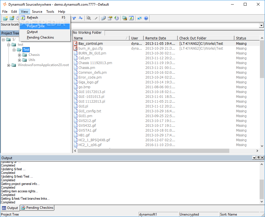
Task: Select Chassis 11192013.pm file row
Action: click(166, 63)
